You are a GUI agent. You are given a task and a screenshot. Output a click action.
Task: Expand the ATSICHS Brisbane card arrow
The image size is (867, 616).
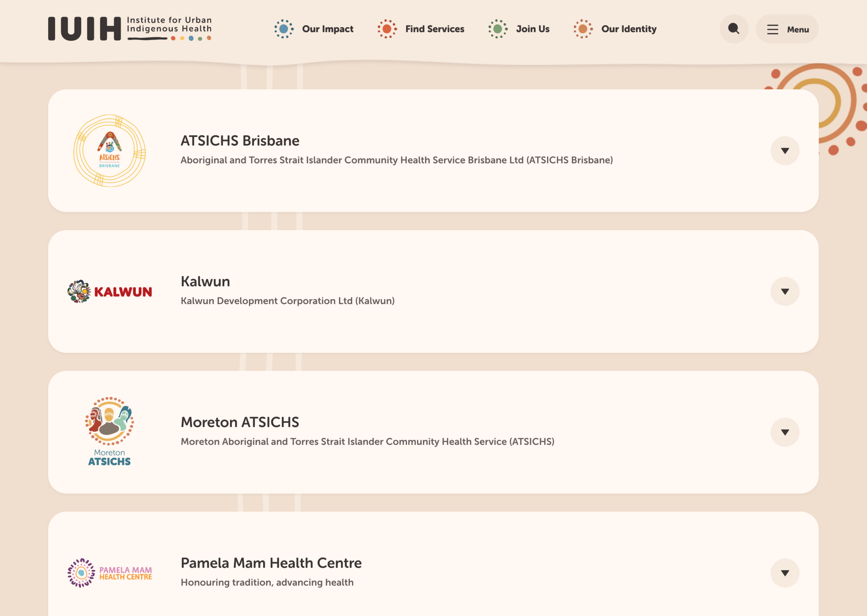pyautogui.click(x=785, y=151)
